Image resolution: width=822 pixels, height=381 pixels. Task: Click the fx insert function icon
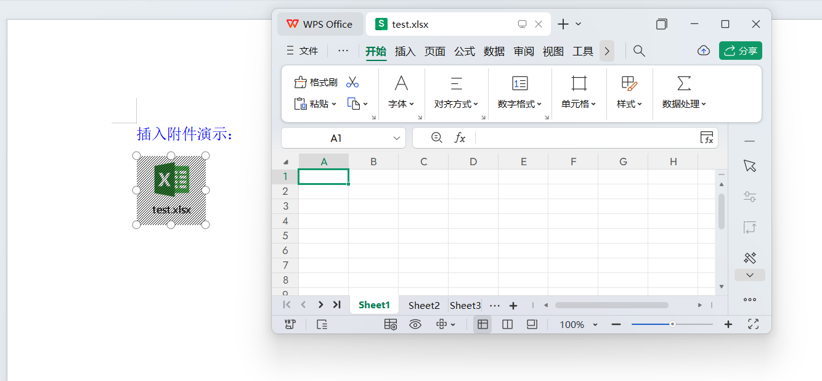click(x=460, y=137)
